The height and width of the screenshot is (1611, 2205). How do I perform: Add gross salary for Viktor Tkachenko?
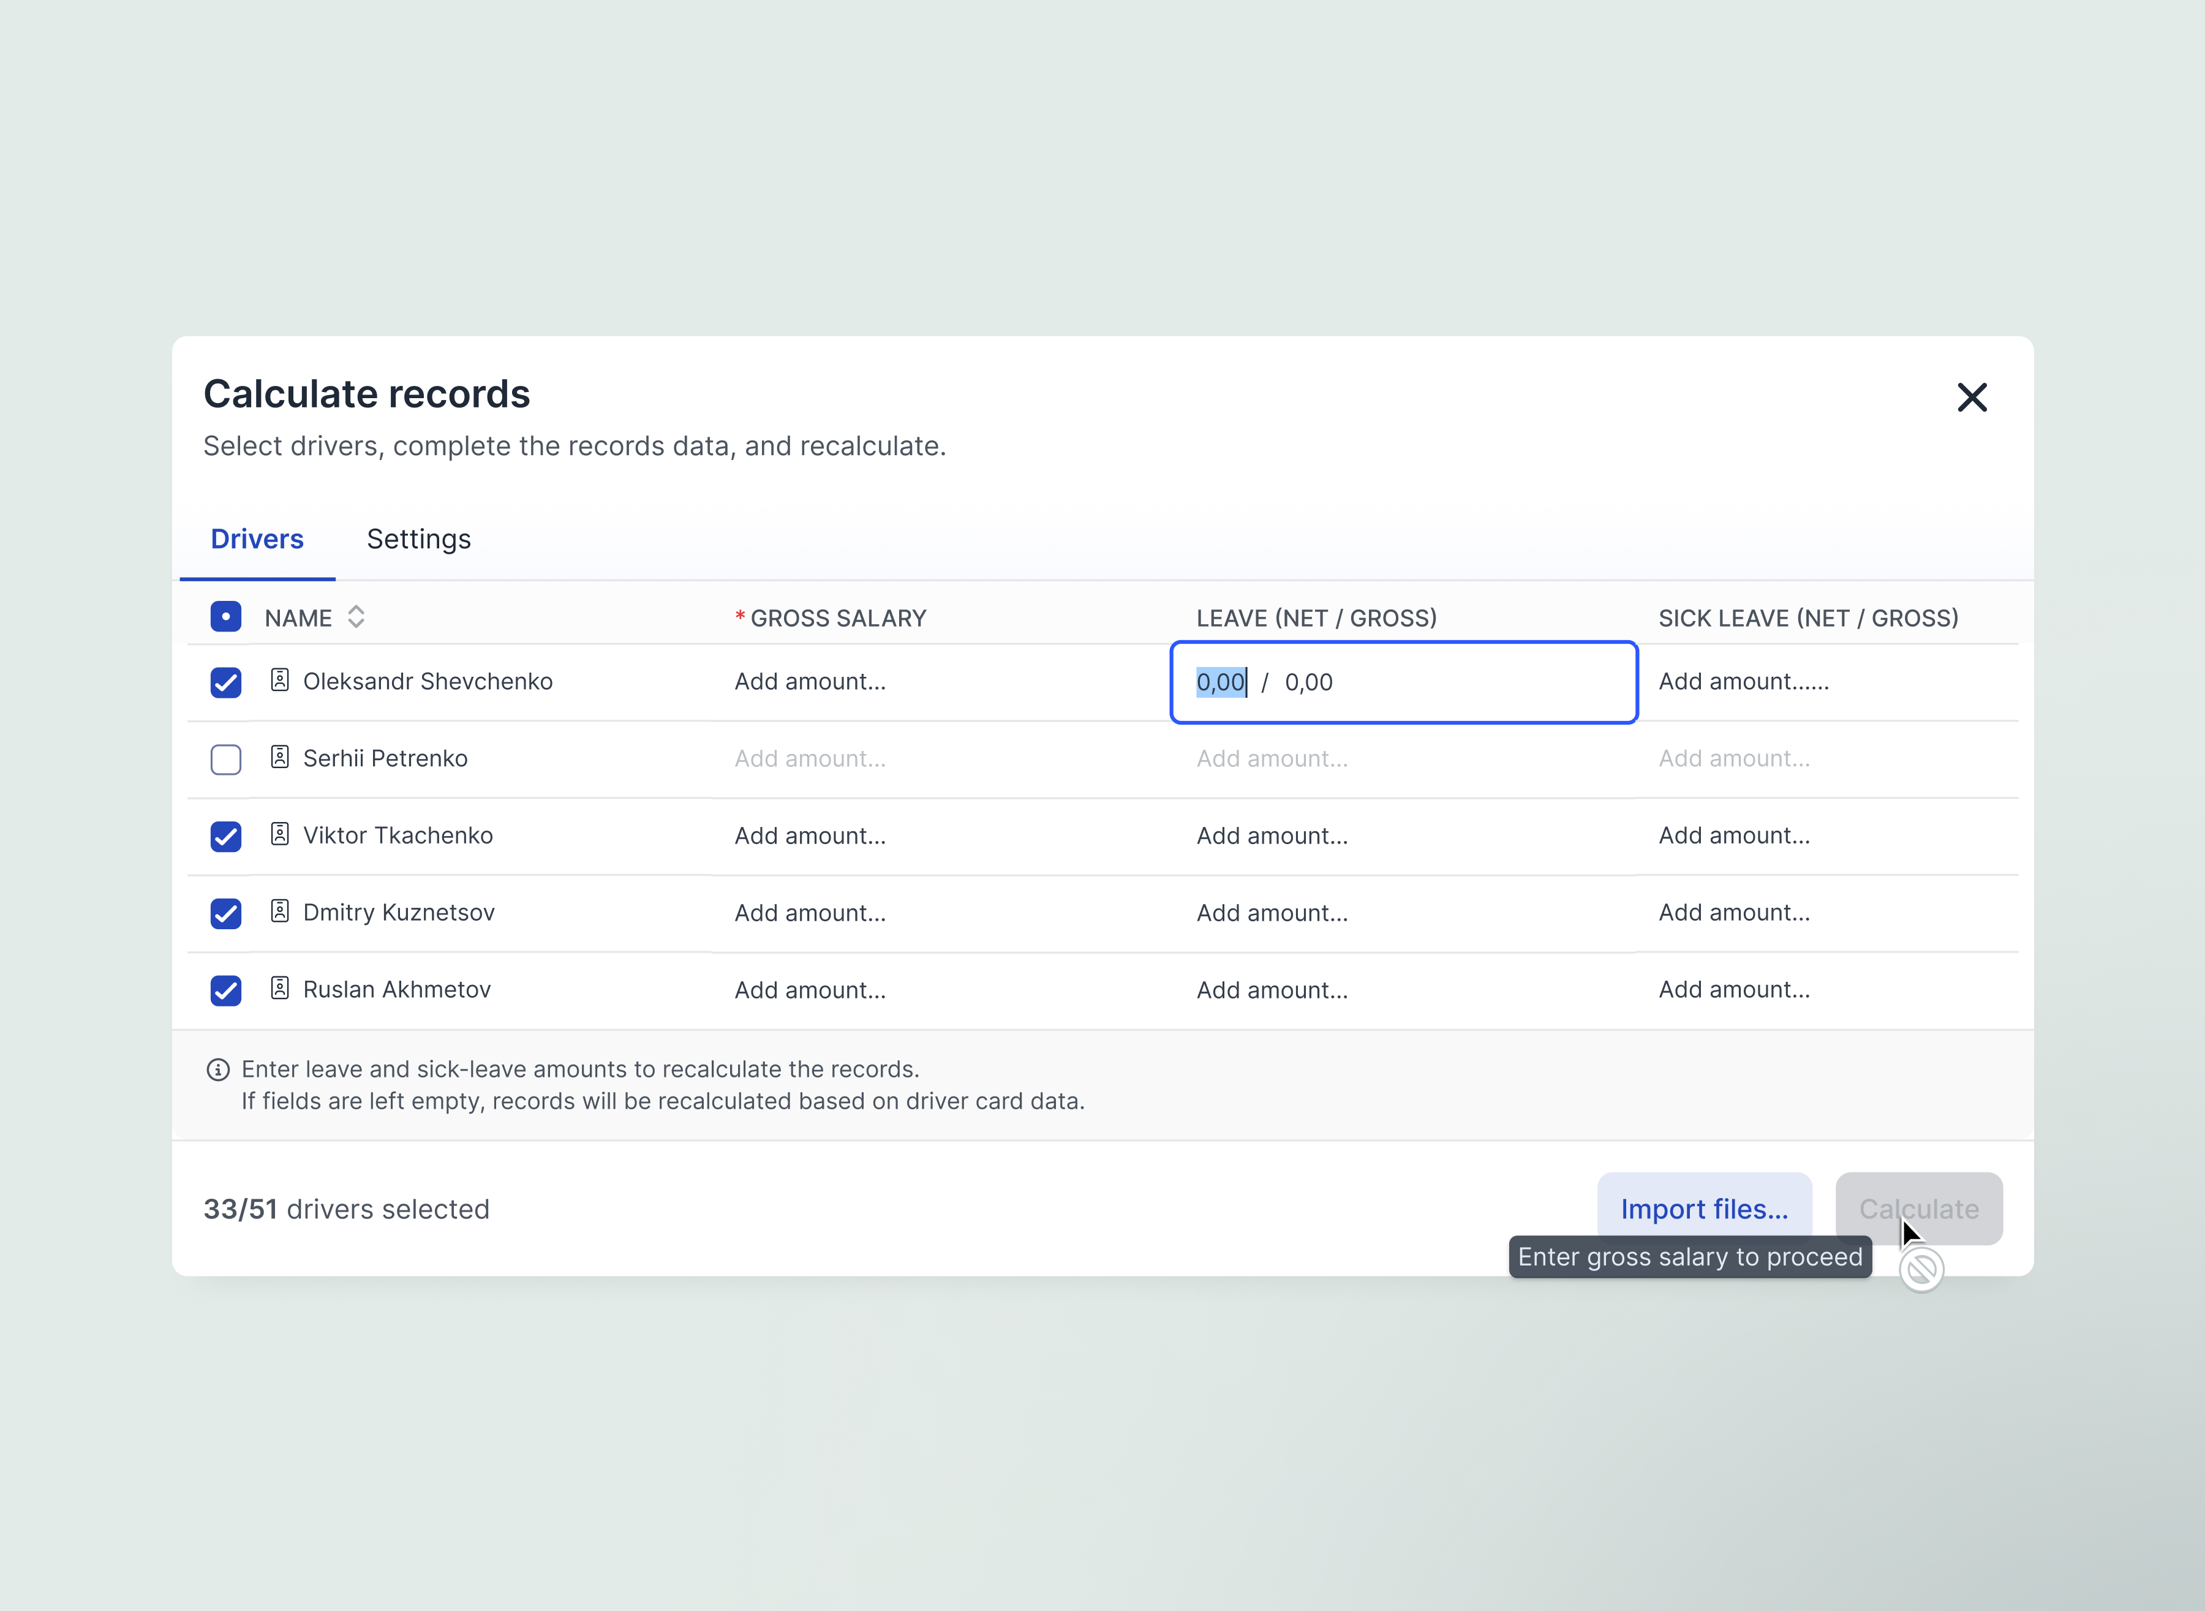(810, 836)
